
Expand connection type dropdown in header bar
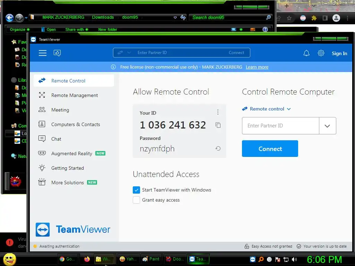pyautogui.click(x=129, y=53)
